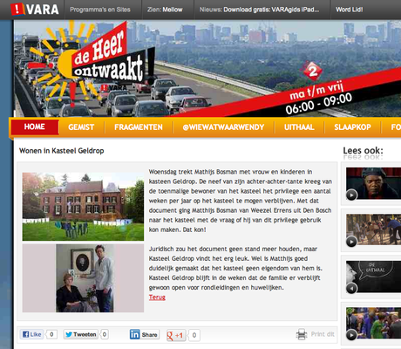Viewport: 401px width, 349px height.
Task: Click the Terug link
Action: click(157, 298)
